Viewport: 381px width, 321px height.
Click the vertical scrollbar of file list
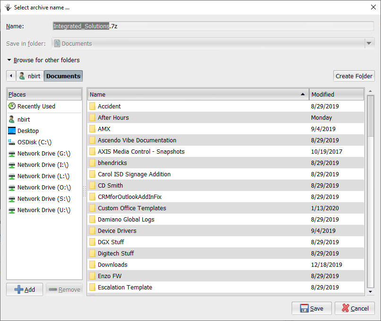[x=371, y=189]
